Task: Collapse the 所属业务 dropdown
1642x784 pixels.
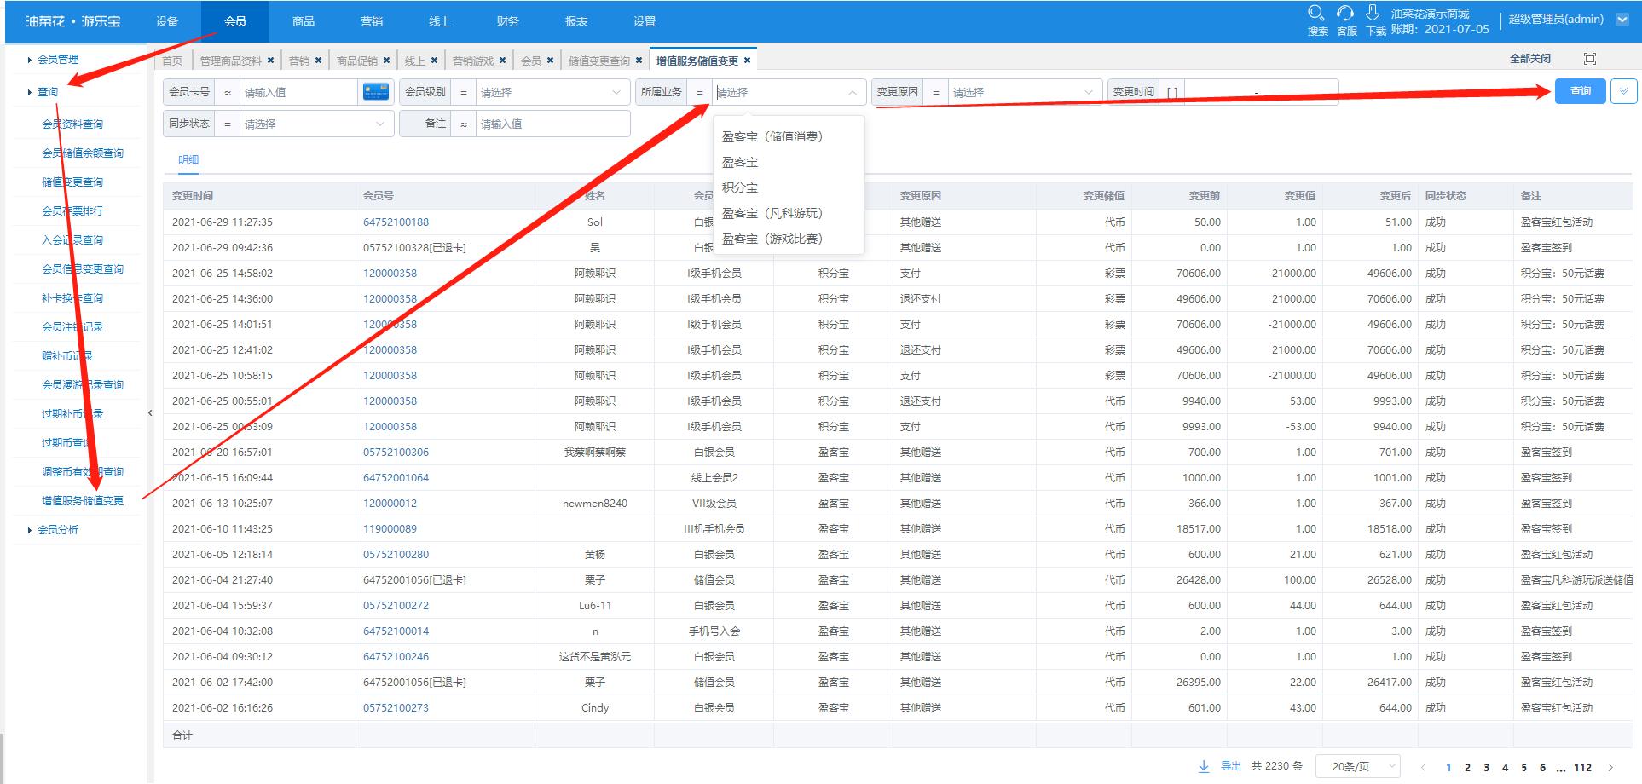Action: pos(852,92)
